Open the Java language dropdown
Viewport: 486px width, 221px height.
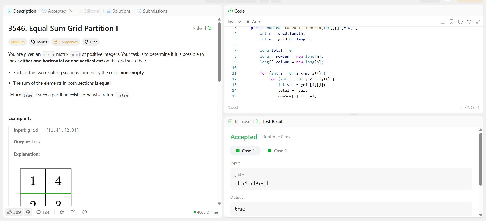[234, 22]
